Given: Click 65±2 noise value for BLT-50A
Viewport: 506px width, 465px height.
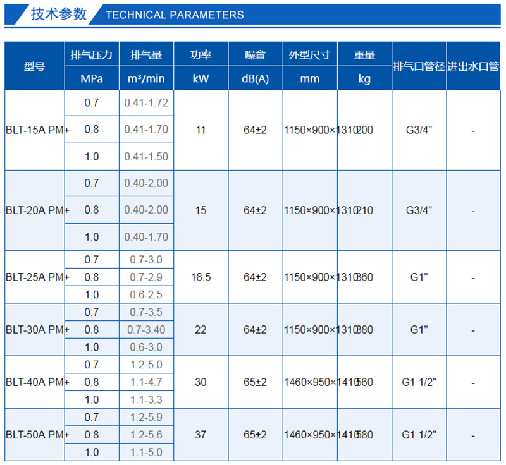Looking at the screenshot, I should point(256,435).
